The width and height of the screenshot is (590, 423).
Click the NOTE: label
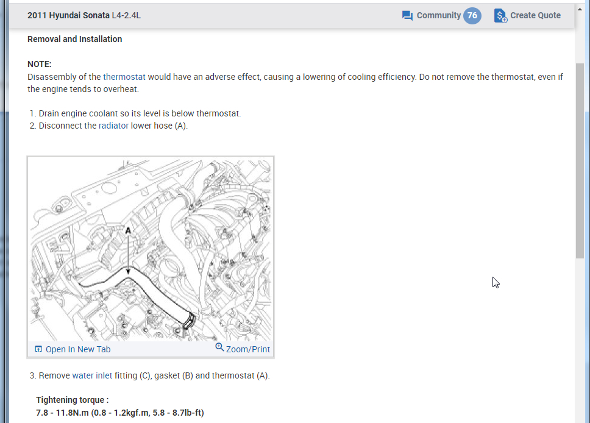[39, 64]
